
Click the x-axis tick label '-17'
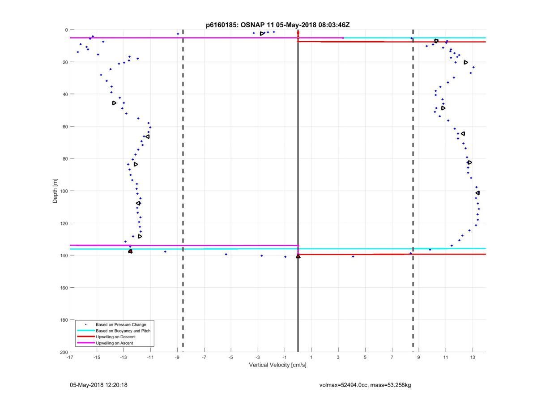click(70, 357)
